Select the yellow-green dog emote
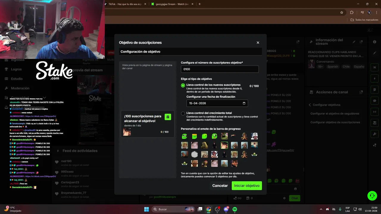The image size is (381, 214). (204, 145)
